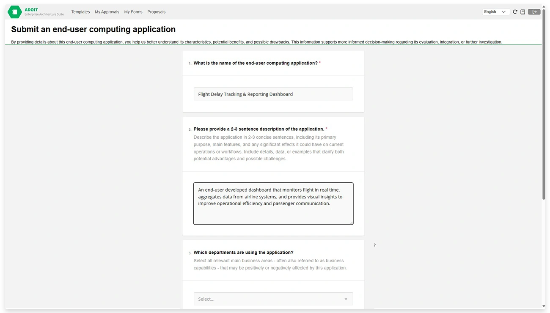Expand the departments 'Select...' dropdown
This screenshot has height=313, width=550.
tap(273, 299)
